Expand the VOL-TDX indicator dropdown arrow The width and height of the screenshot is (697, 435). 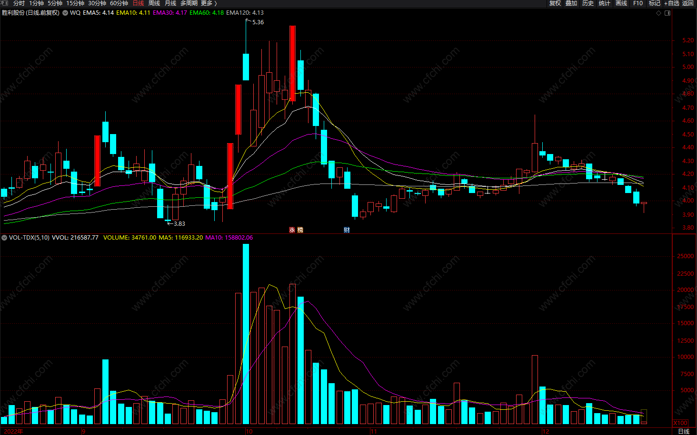[4, 238]
